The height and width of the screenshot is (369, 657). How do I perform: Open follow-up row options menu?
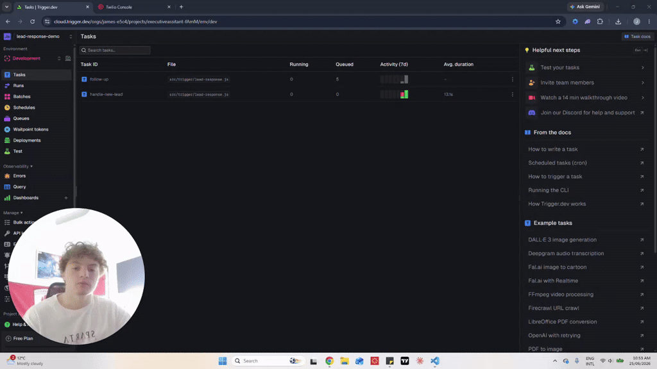pyautogui.click(x=512, y=79)
